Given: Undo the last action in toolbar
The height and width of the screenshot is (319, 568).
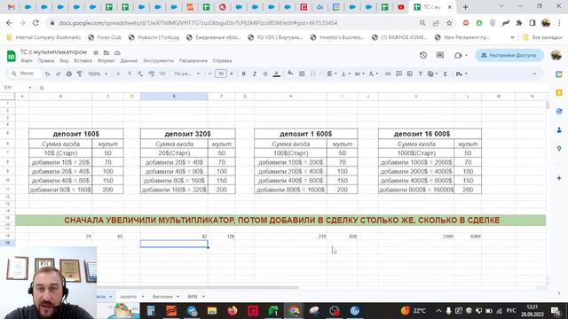Looking at the screenshot, I should pyautogui.click(x=47, y=74).
